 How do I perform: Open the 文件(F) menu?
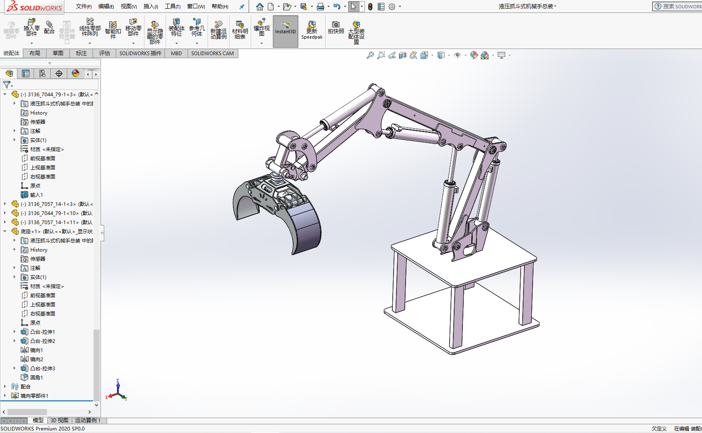[83, 7]
